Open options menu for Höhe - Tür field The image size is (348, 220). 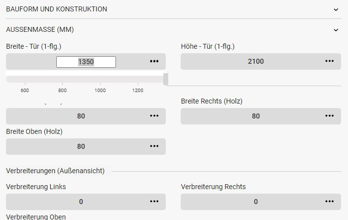coord(329,61)
